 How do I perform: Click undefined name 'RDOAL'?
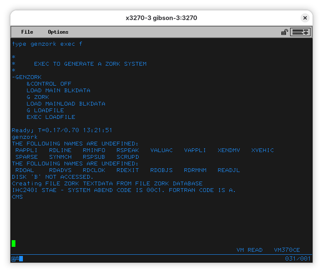click(x=25, y=170)
